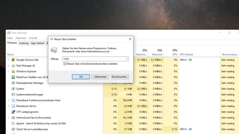Image resolution: width=239 pixels, height=134 pixels.
Task: Click the CTF-Ladeprogramm pen icon
Action: point(13,112)
